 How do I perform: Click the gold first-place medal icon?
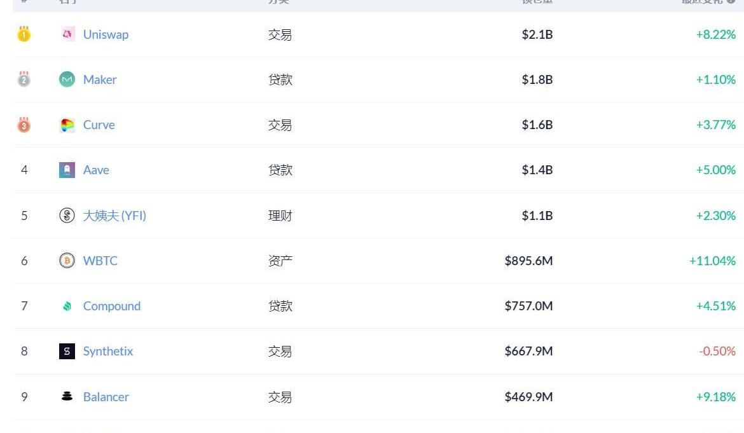[x=24, y=34]
